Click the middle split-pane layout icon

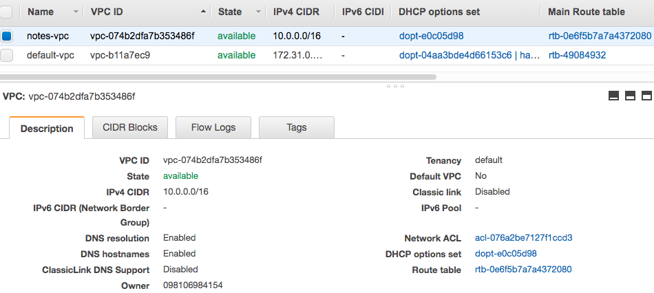[630, 96]
